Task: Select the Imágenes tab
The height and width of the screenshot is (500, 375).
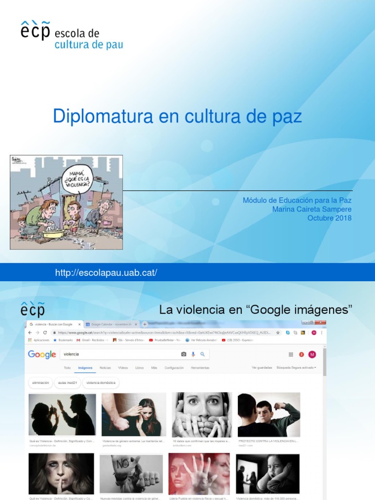Action: 85,368
